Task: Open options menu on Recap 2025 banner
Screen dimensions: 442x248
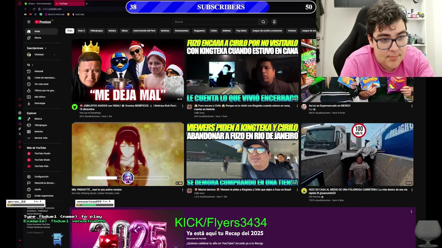Action: (411, 211)
